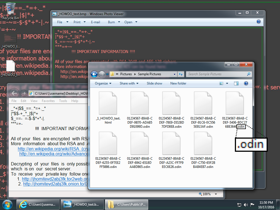Click the Search Sample Pictures field
The height and width of the screenshot is (210, 280).
[216, 74]
